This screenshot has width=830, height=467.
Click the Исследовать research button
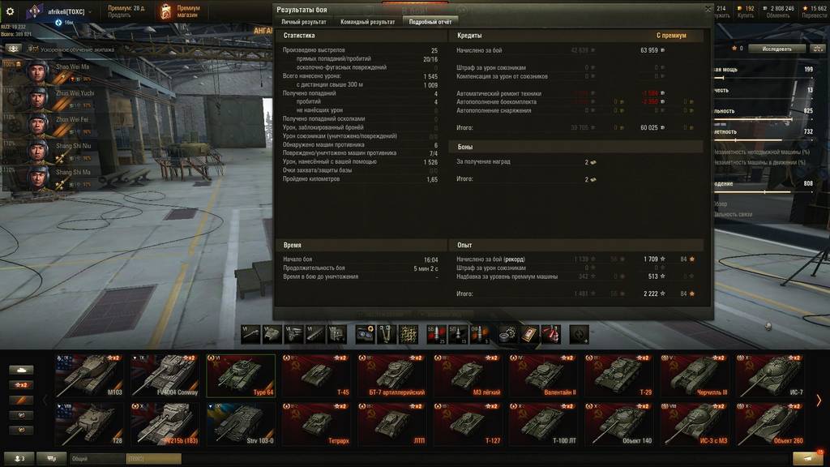pyautogui.click(x=777, y=49)
